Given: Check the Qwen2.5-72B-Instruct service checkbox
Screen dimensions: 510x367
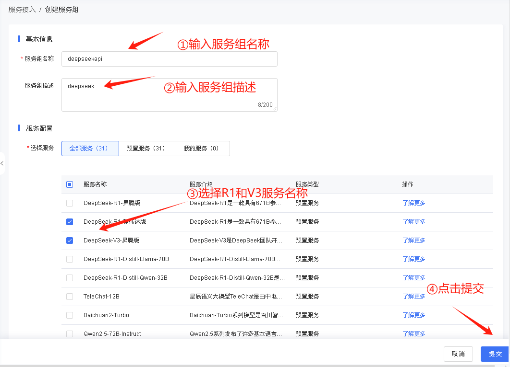Looking at the screenshot, I should [x=70, y=334].
